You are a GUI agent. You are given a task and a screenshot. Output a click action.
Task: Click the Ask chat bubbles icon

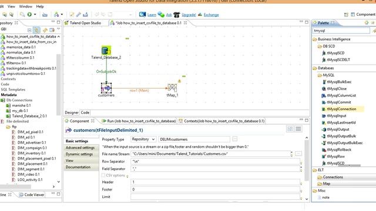(x=161, y=15)
